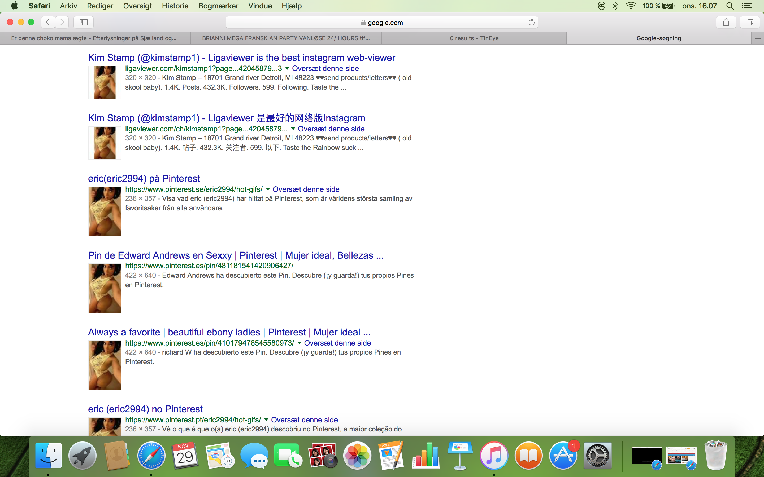Open the Bogmærker menu
Viewport: 764px width, 477px height.
[218, 6]
